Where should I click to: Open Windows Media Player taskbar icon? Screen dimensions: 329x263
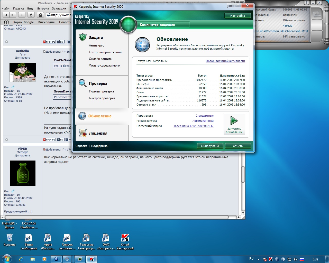pyautogui.click(x=44, y=259)
